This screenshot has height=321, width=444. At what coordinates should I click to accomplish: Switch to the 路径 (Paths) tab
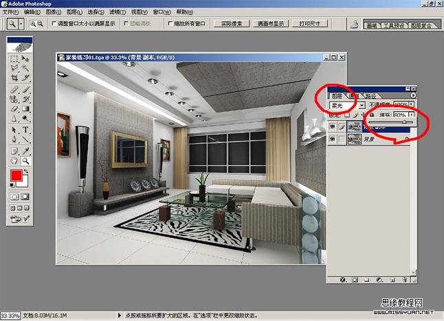370,96
